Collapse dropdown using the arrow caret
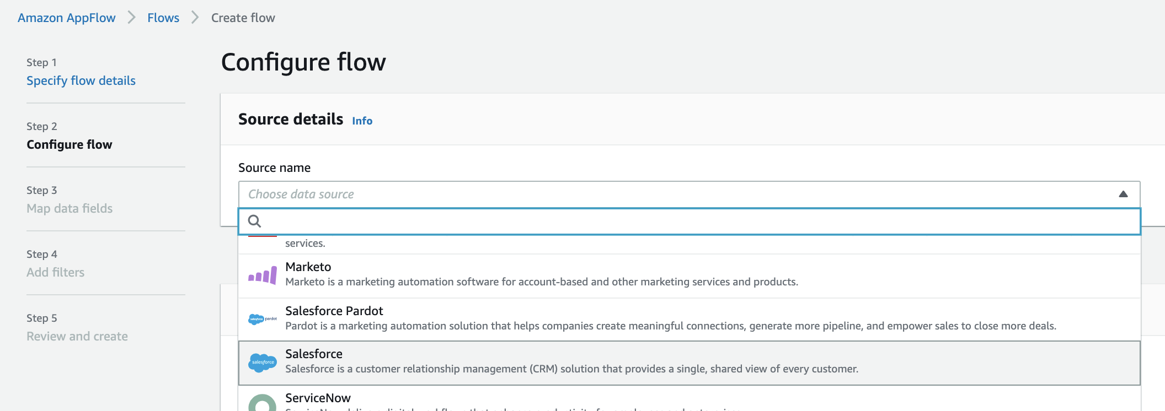 pyautogui.click(x=1123, y=194)
